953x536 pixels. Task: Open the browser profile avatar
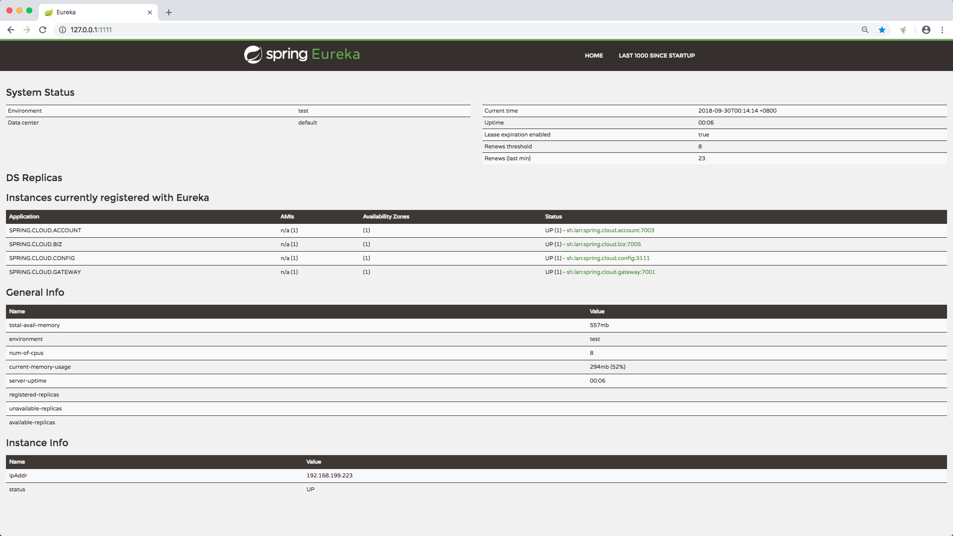point(926,30)
